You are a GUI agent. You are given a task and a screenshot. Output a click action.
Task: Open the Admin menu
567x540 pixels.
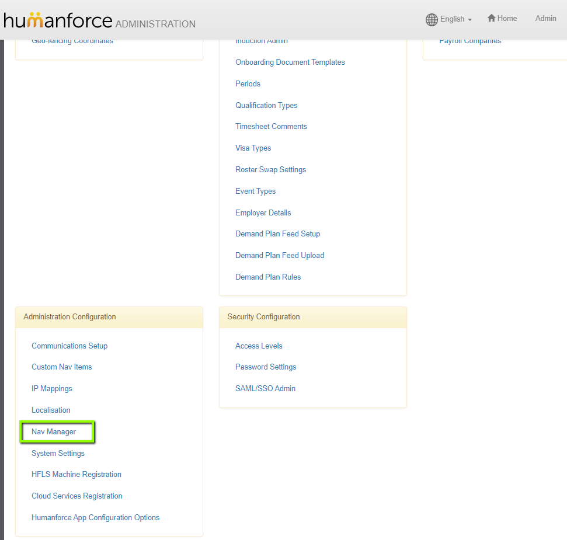pos(545,19)
